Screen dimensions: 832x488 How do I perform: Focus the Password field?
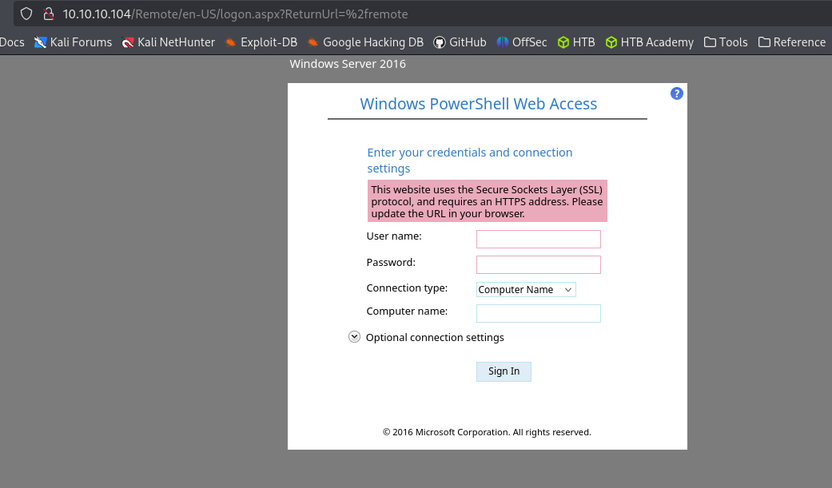tap(539, 264)
